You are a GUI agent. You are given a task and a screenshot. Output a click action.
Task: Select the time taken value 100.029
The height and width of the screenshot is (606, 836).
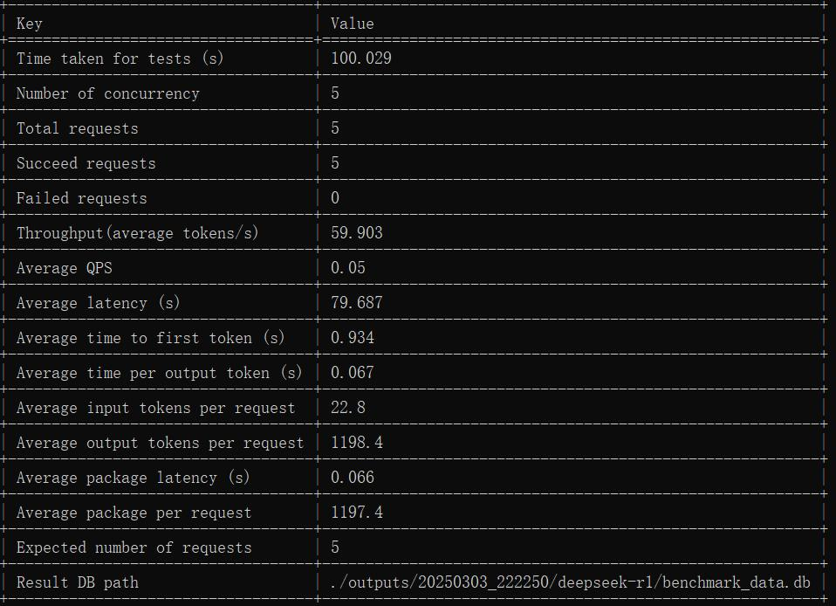[361, 59]
